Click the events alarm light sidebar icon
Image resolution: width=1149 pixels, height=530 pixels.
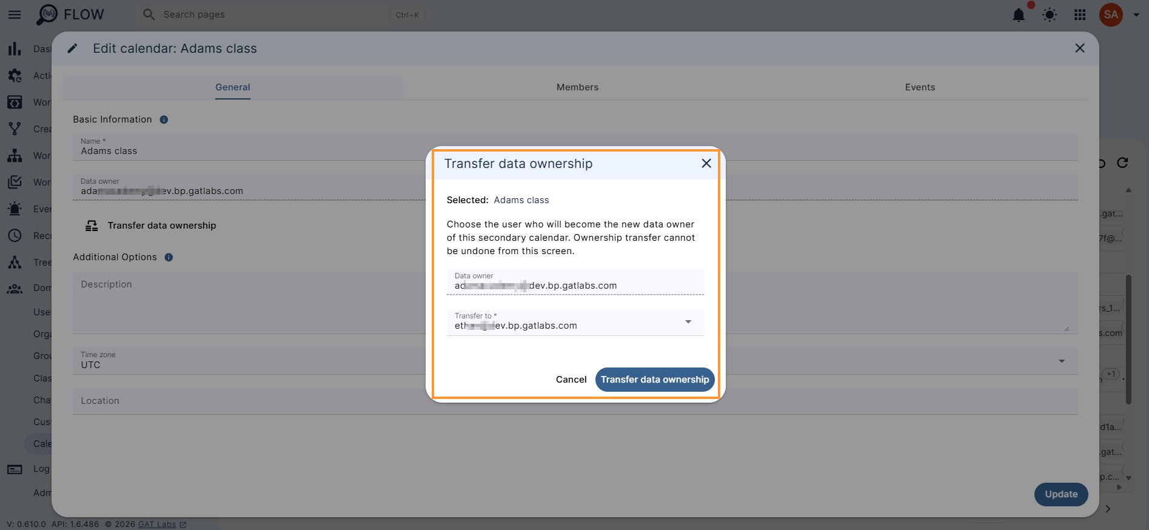(x=15, y=209)
